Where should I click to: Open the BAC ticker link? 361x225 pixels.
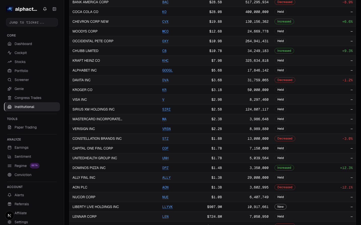pos(165,2)
